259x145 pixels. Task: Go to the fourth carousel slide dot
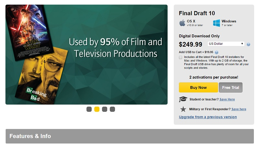[x=112, y=109]
